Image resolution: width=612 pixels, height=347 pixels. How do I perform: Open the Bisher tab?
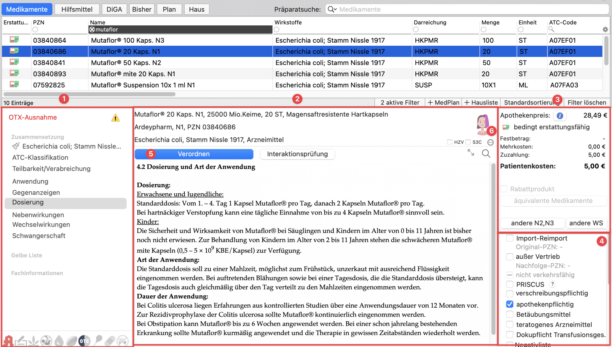click(x=142, y=9)
